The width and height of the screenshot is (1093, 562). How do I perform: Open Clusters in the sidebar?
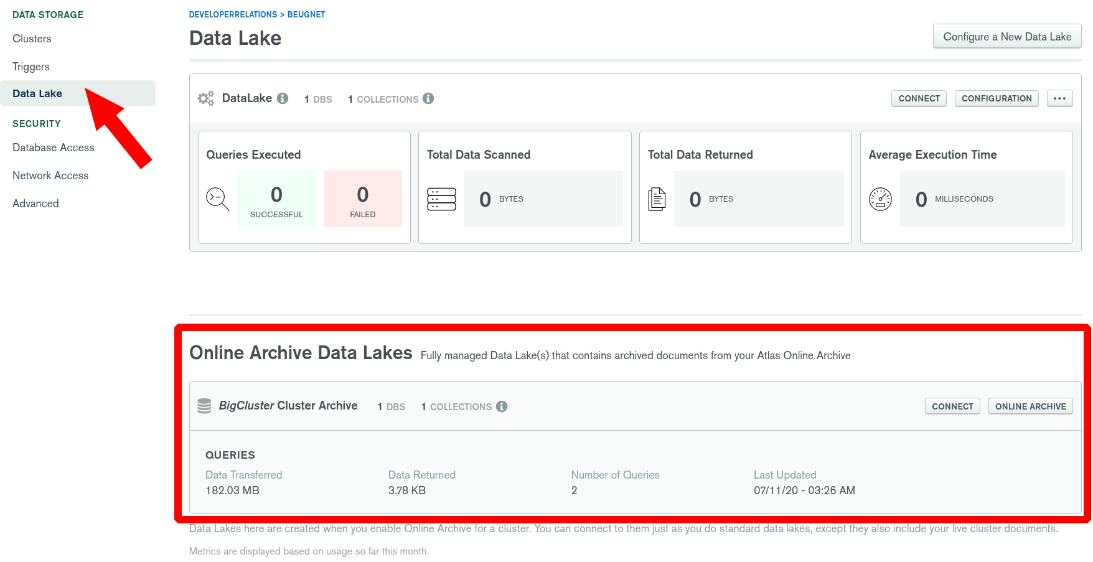tap(32, 39)
